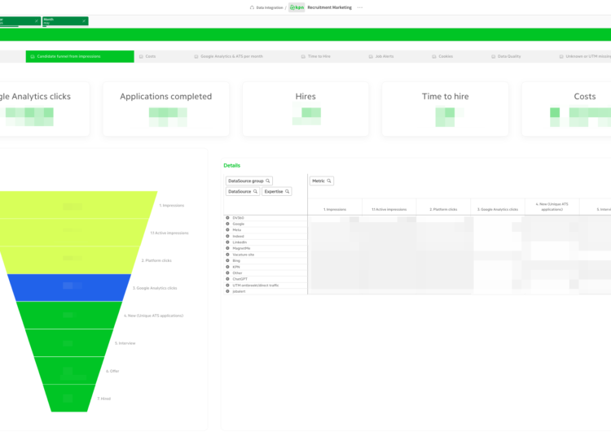Expand the MagnetMe row
Screen dimensions: 611x436
(x=227, y=248)
